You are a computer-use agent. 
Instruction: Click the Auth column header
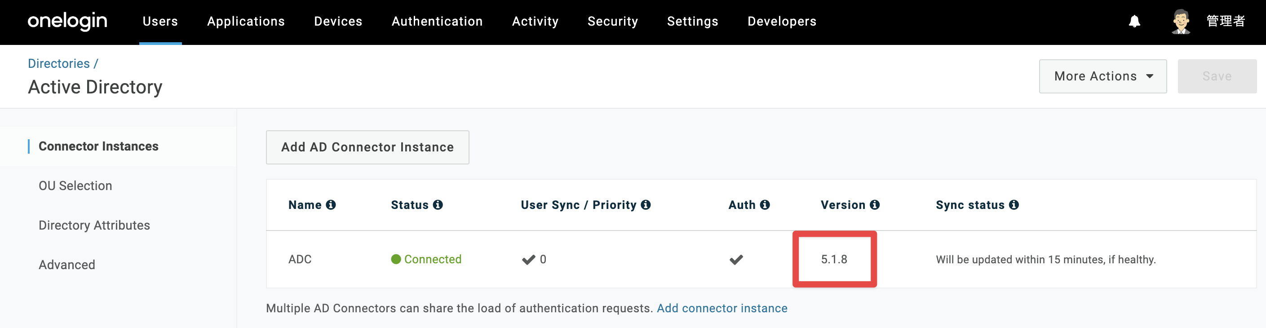click(742, 204)
